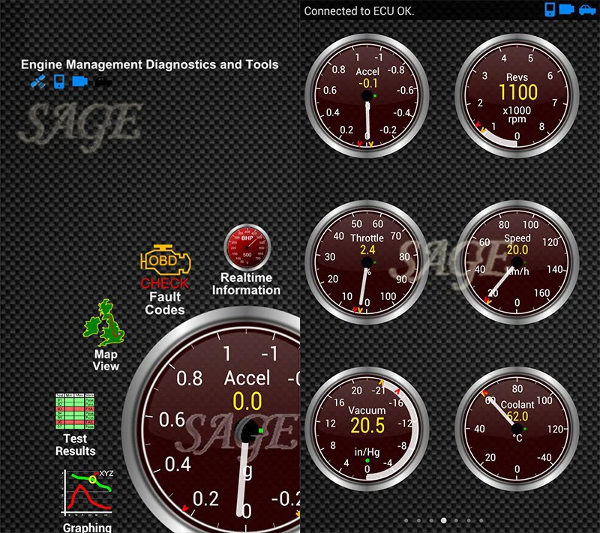Viewport: 600px width, 533px height.
Task: Select the Coolant gauge showing 62.0
Action: pos(517,429)
